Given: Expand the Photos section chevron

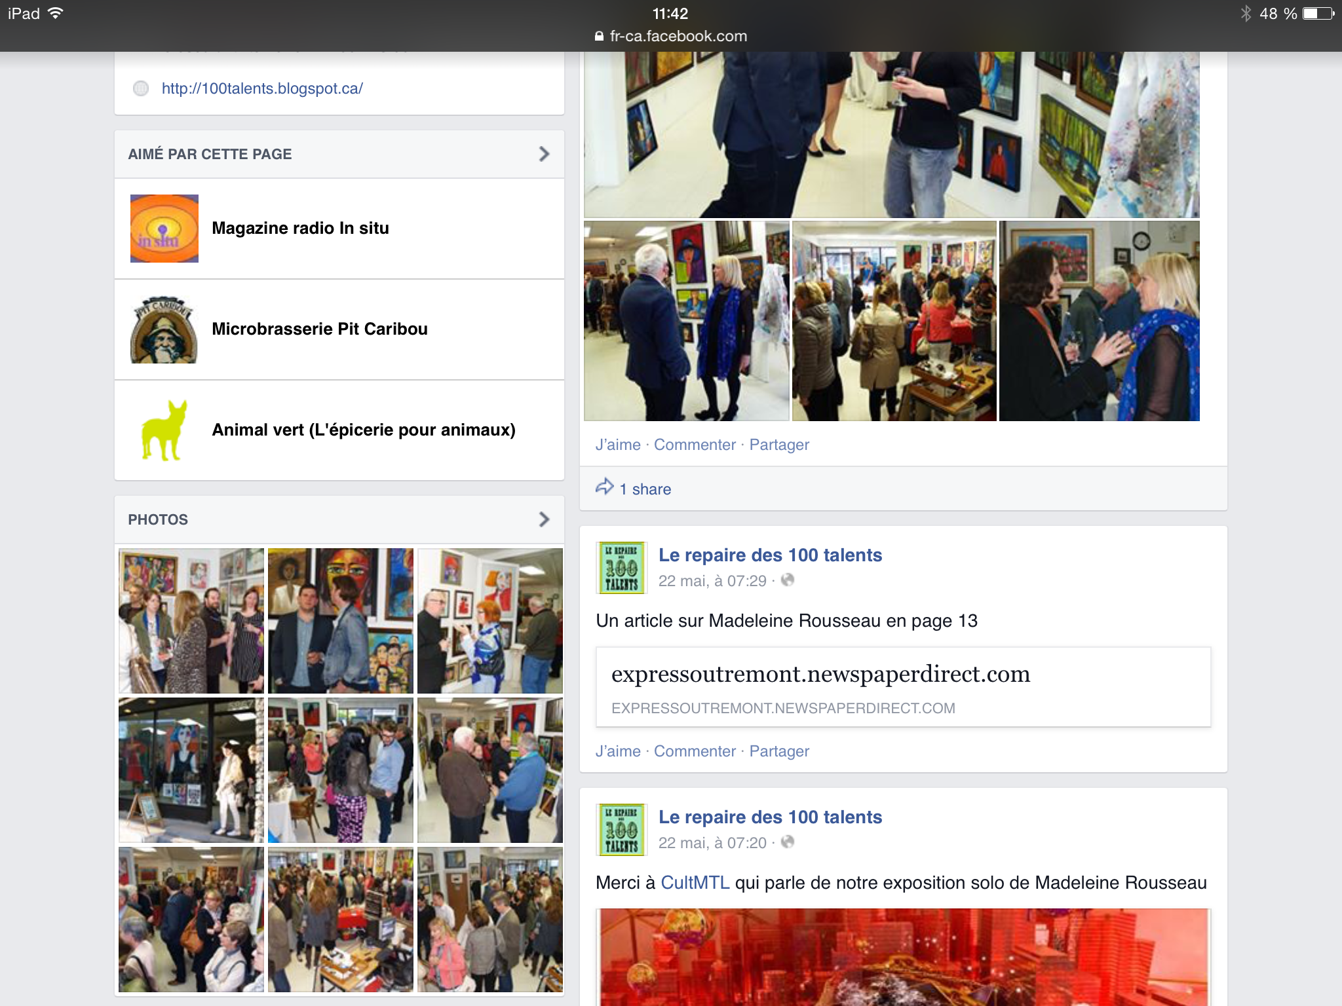Looking at the screenshot, I should tap(543, 519).
